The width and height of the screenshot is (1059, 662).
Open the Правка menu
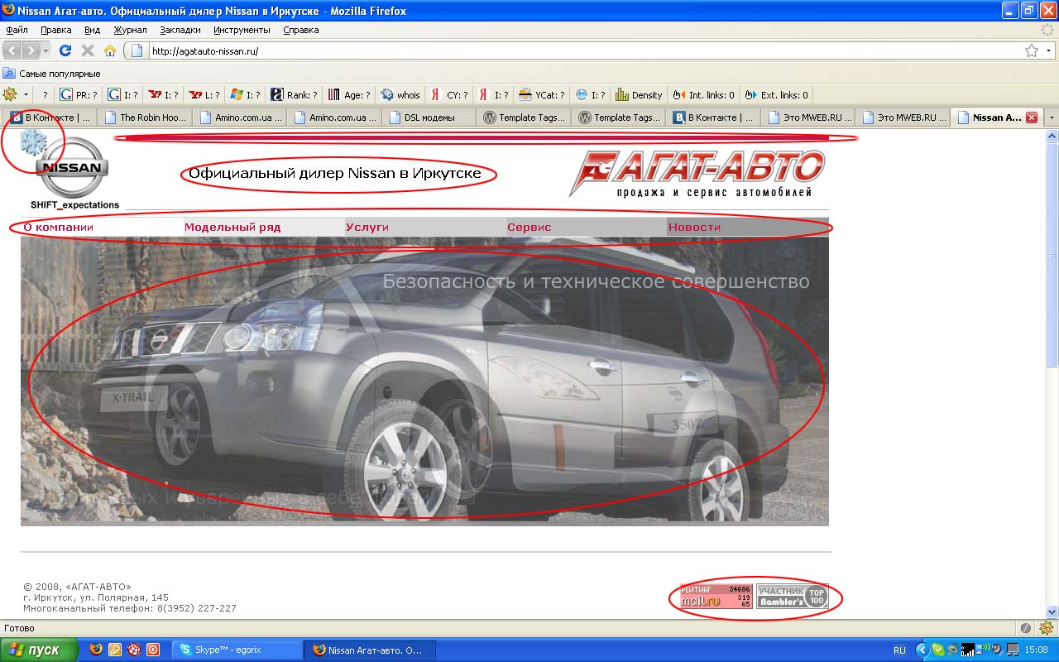pyautogui.click(x=56, y=30)
